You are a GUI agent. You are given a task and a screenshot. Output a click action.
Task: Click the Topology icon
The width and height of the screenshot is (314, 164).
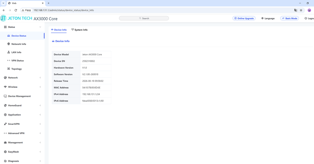9,69
